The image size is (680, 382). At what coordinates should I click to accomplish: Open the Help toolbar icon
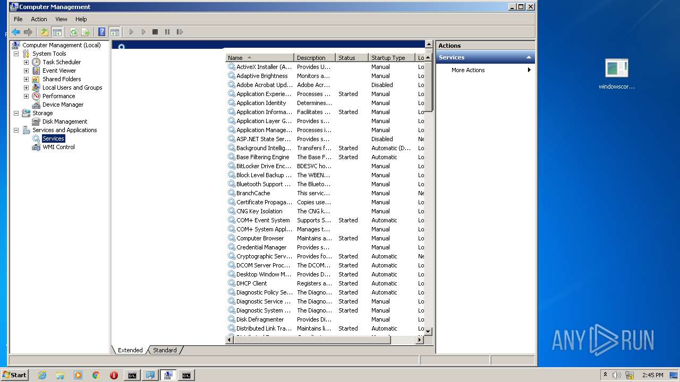click(x=102, y=32)
